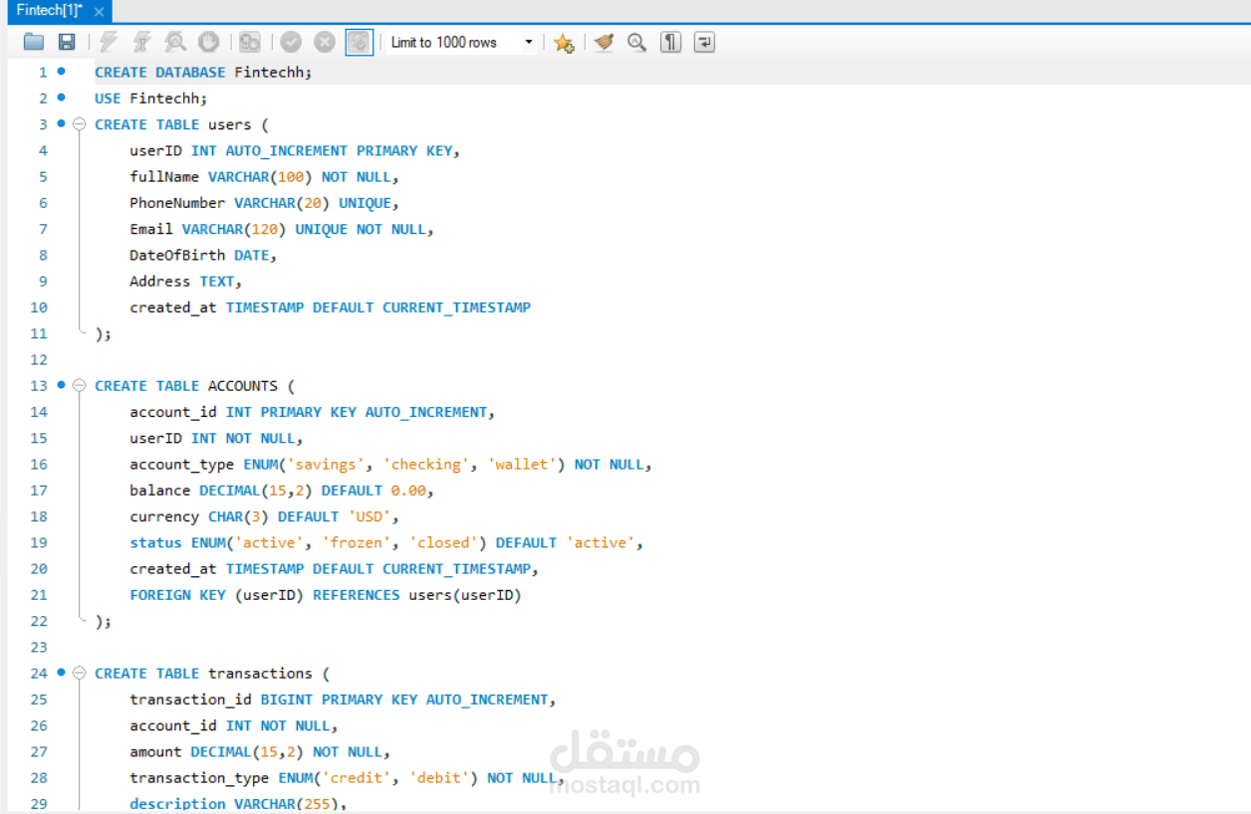Click the statement marker dot on line 13
Screen dimensions: 1251x814
[61, 385]
